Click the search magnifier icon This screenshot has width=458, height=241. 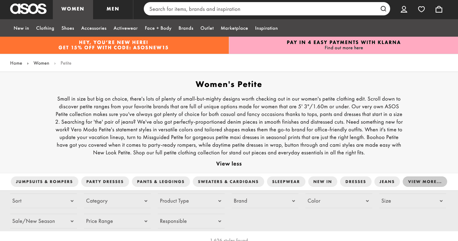[x=383, y=9]
